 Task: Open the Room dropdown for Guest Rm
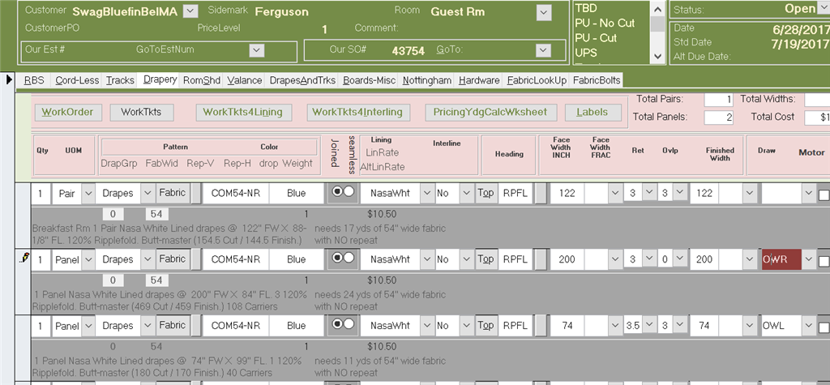pos(544,13)
